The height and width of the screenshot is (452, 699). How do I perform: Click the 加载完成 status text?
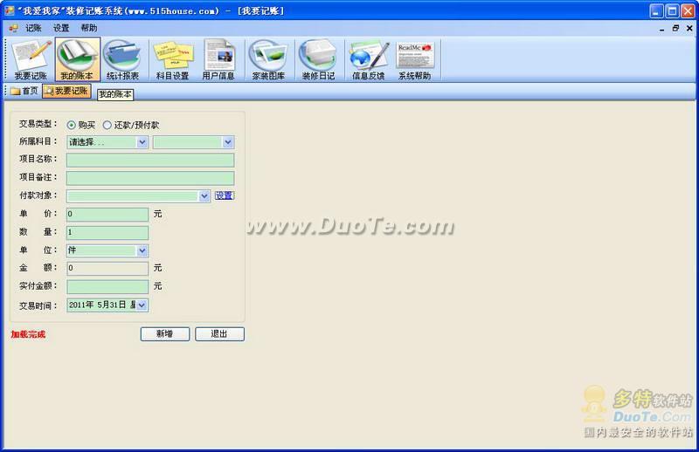coord(28,334)
